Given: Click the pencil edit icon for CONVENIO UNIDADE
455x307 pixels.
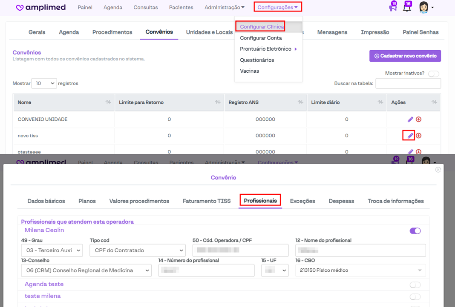Looking at the screenshot, I should 410,119.
